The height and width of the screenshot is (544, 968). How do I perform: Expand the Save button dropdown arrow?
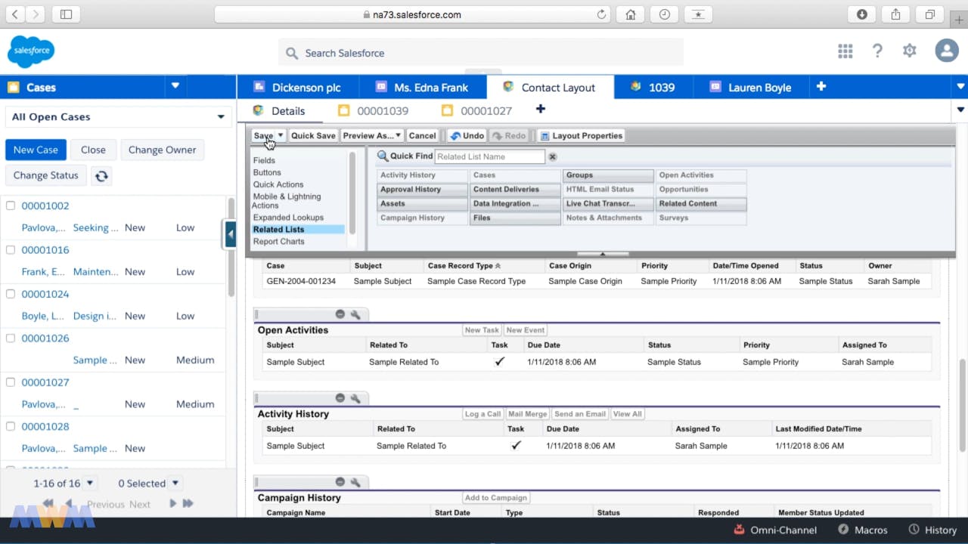pyautogui.click(x=280, y=136)
